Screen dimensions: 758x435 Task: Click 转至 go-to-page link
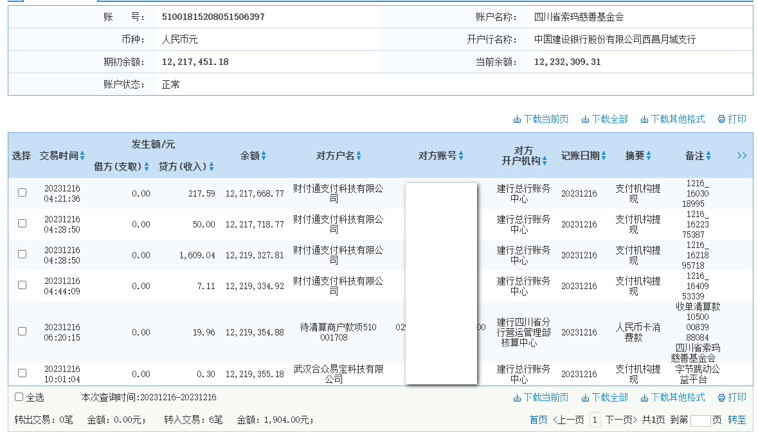pyautogui.click(x=737, y=420)
